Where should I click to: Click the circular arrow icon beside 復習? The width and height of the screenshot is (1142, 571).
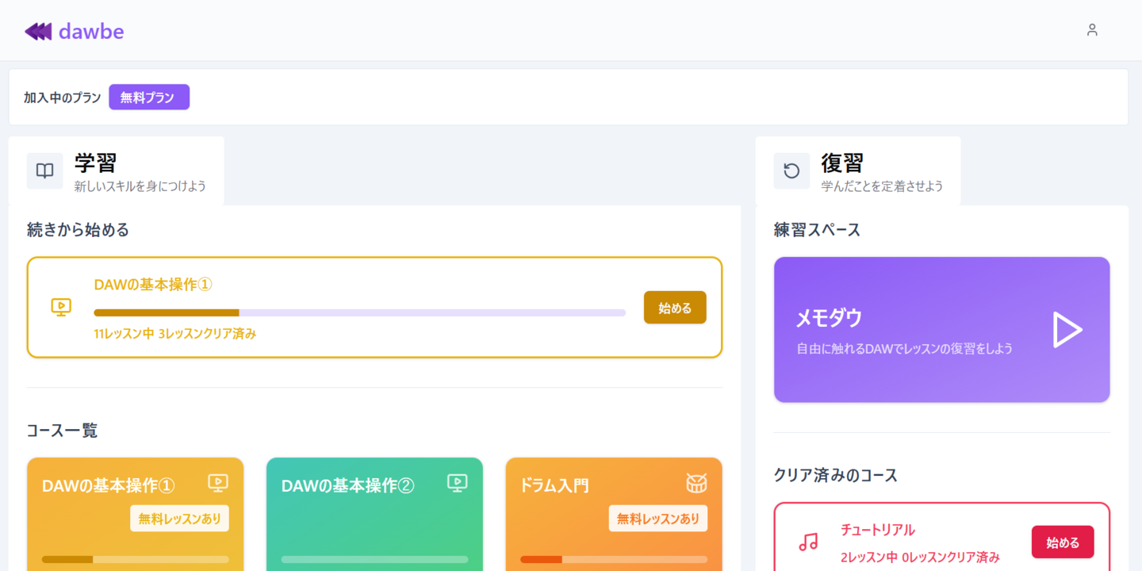[x=791, y=171]
